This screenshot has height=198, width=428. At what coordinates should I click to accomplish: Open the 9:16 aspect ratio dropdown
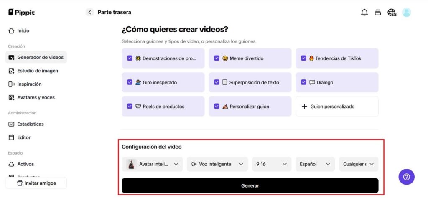click(x=272, y=164)
